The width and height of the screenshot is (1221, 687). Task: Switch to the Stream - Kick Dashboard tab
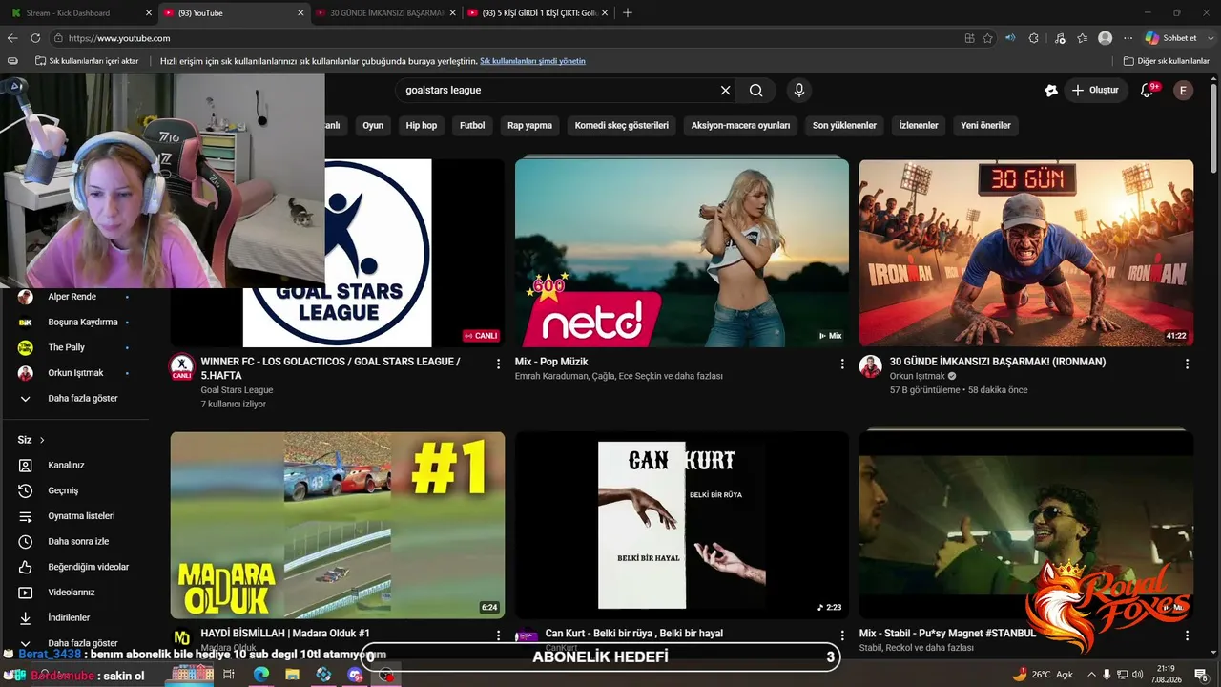tap(80, 13)
